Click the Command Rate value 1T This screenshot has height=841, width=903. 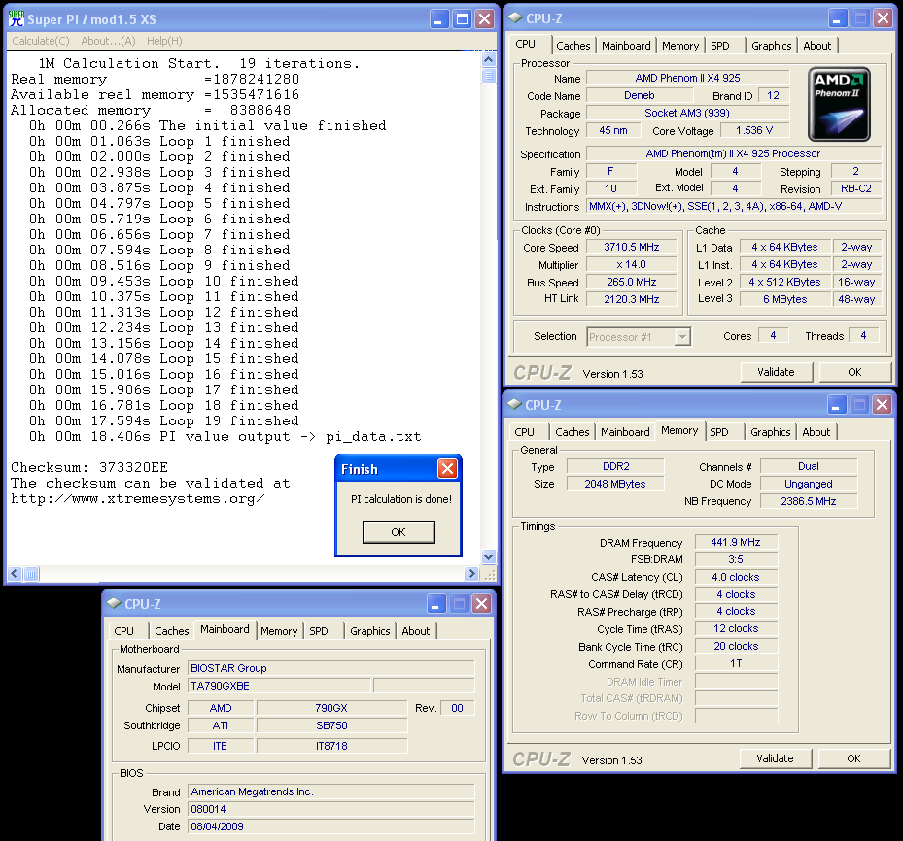pyautogui.click(x=736, y=663)
